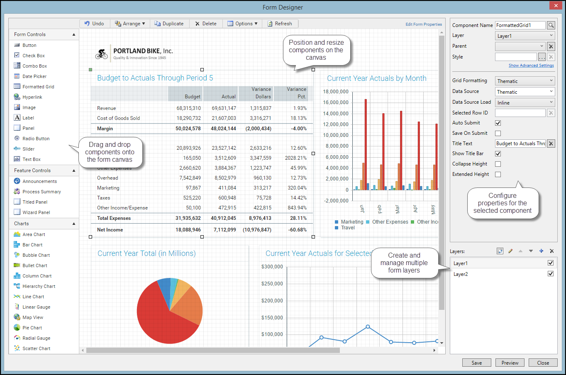Image resolution: width=566 pixels, height=375 pixels.
Task: Uncheck the Auto Submit checkbox
Action: [498, 123]
